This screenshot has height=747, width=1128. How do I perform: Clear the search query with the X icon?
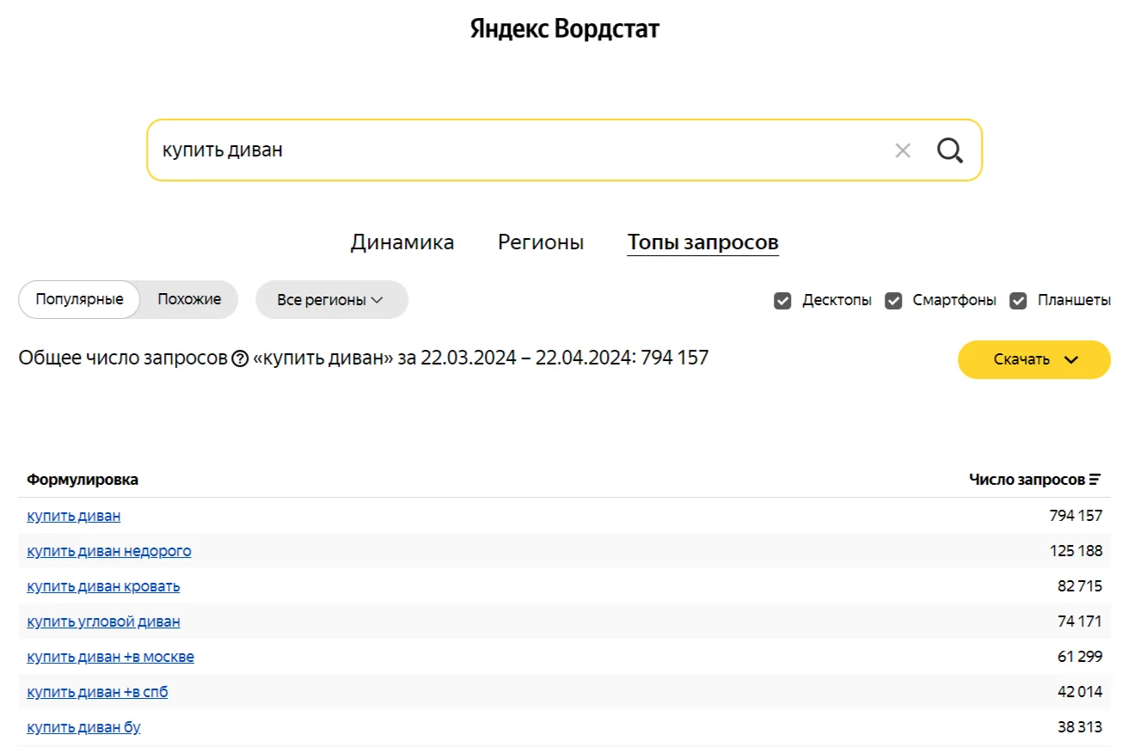[903, 151]
